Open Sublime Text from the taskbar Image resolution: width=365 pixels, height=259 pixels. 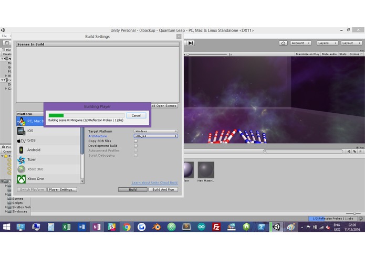(186, 226)
